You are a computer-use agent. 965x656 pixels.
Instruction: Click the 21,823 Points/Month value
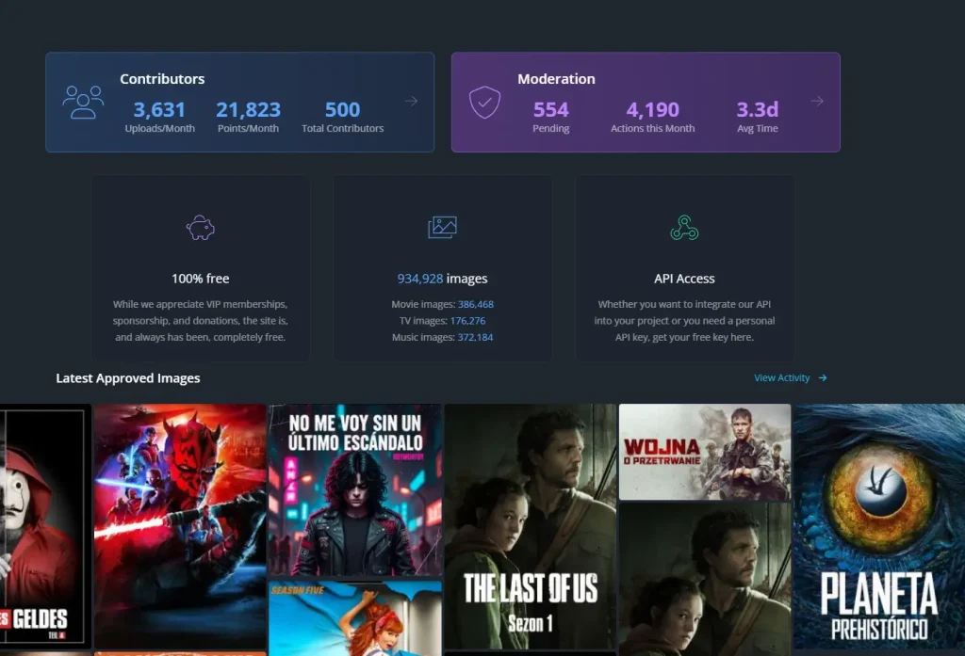(x=248, y=109)
